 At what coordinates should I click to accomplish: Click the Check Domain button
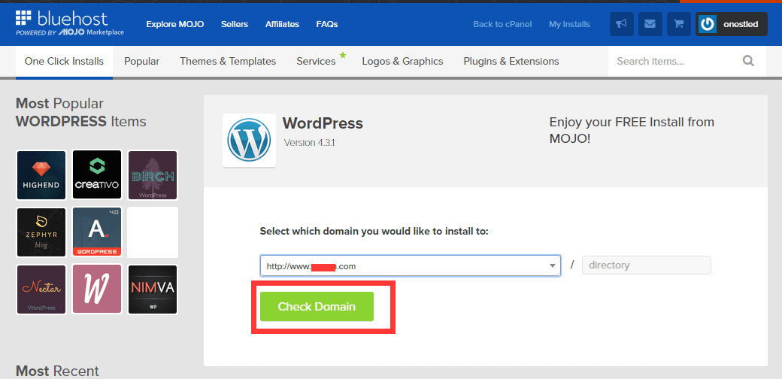click(317, 306)
